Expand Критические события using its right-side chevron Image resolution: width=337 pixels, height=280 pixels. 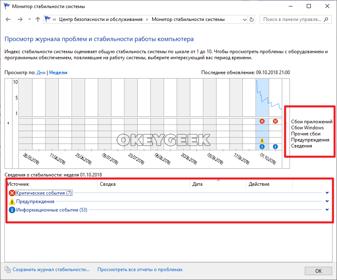[327, 193]
